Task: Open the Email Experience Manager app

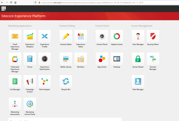Action: pyautogui.click(x=15, y=36)
